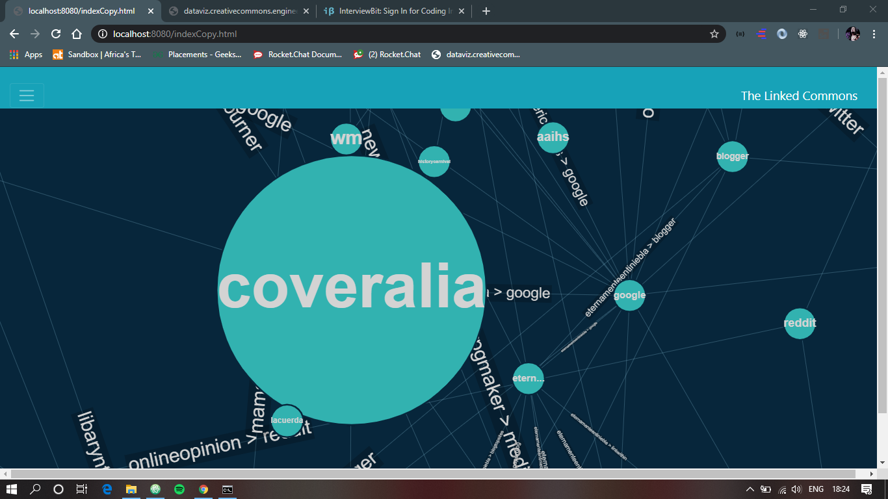Image resolution: width=888 pixels, height=499 pixels.
Task: Open the Atom editor taskbar icon
Action: pyautogui.click(x=155, y=489)
